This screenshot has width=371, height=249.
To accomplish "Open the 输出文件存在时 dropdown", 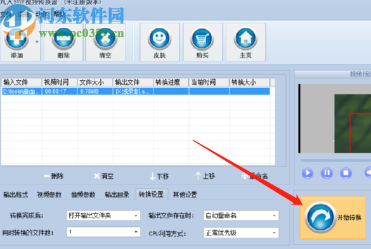I will (x=241, y=215).
